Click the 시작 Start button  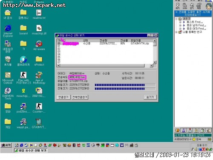(x=6, y=145)
